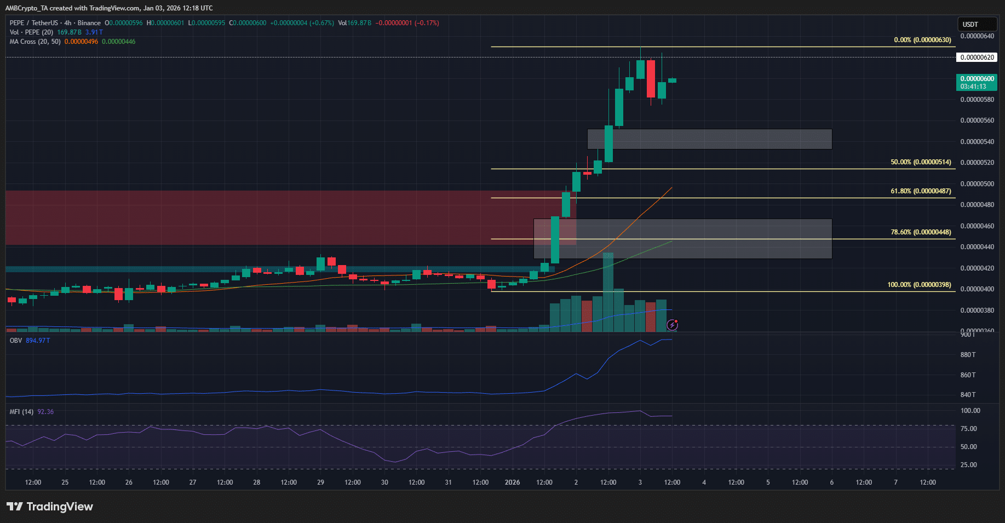The height and width of the screenshot is (523, 1005).
Task: Click the red notification dot on the lightning icon
Action: [x=676, y=321]
